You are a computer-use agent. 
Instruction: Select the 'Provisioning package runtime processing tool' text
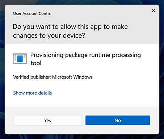click(x=85, y=59)
